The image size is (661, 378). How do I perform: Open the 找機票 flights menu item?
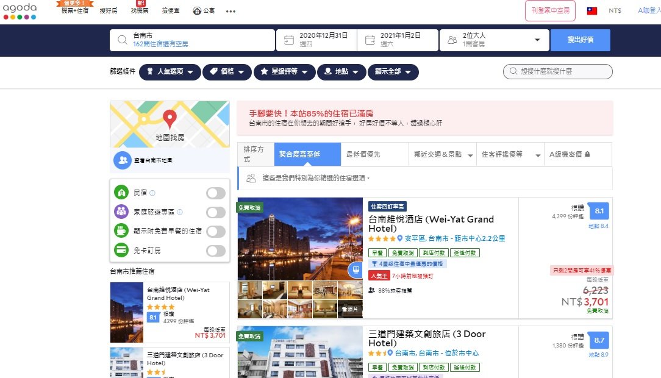tap(138, 10)
